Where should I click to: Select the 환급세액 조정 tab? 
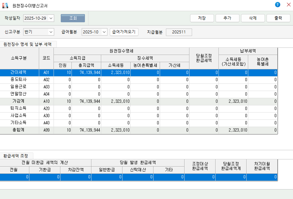pyautogui.click(x=16, y=156)
